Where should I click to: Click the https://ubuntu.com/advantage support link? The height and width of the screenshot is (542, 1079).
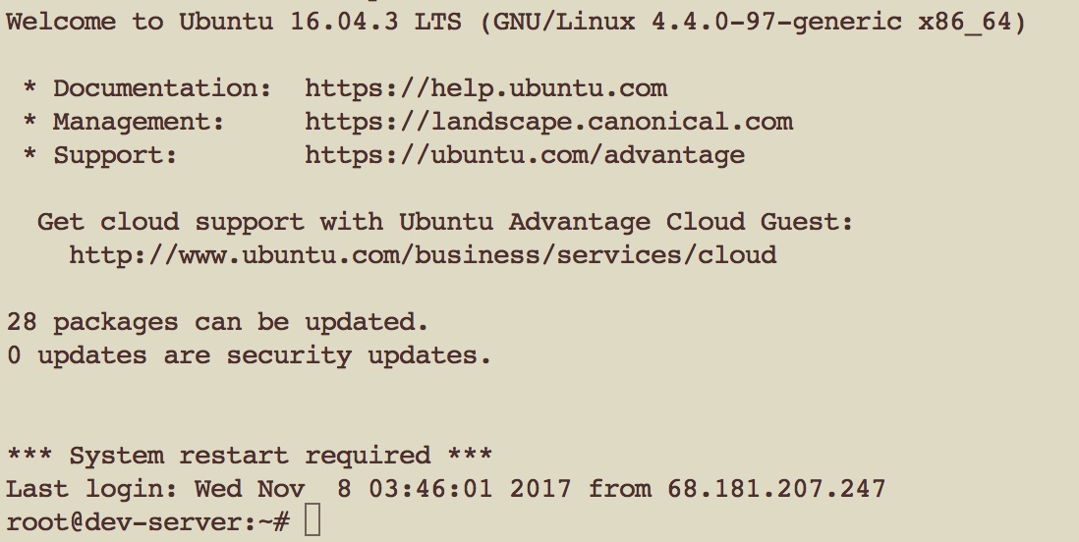point(525,155)
